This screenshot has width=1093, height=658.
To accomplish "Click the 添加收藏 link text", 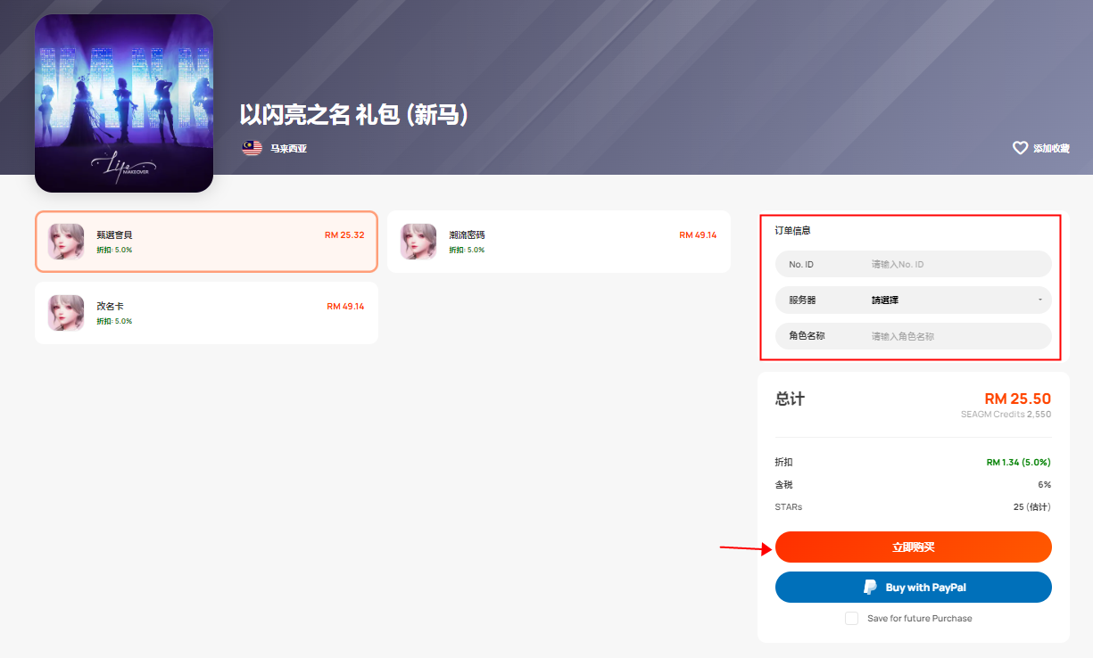I will [x=1051, y=149].
